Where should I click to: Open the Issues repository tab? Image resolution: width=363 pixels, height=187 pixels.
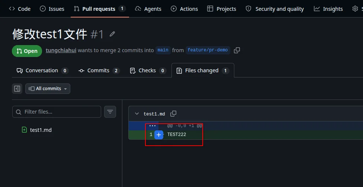pyautogui.click(x=52, y=9)
